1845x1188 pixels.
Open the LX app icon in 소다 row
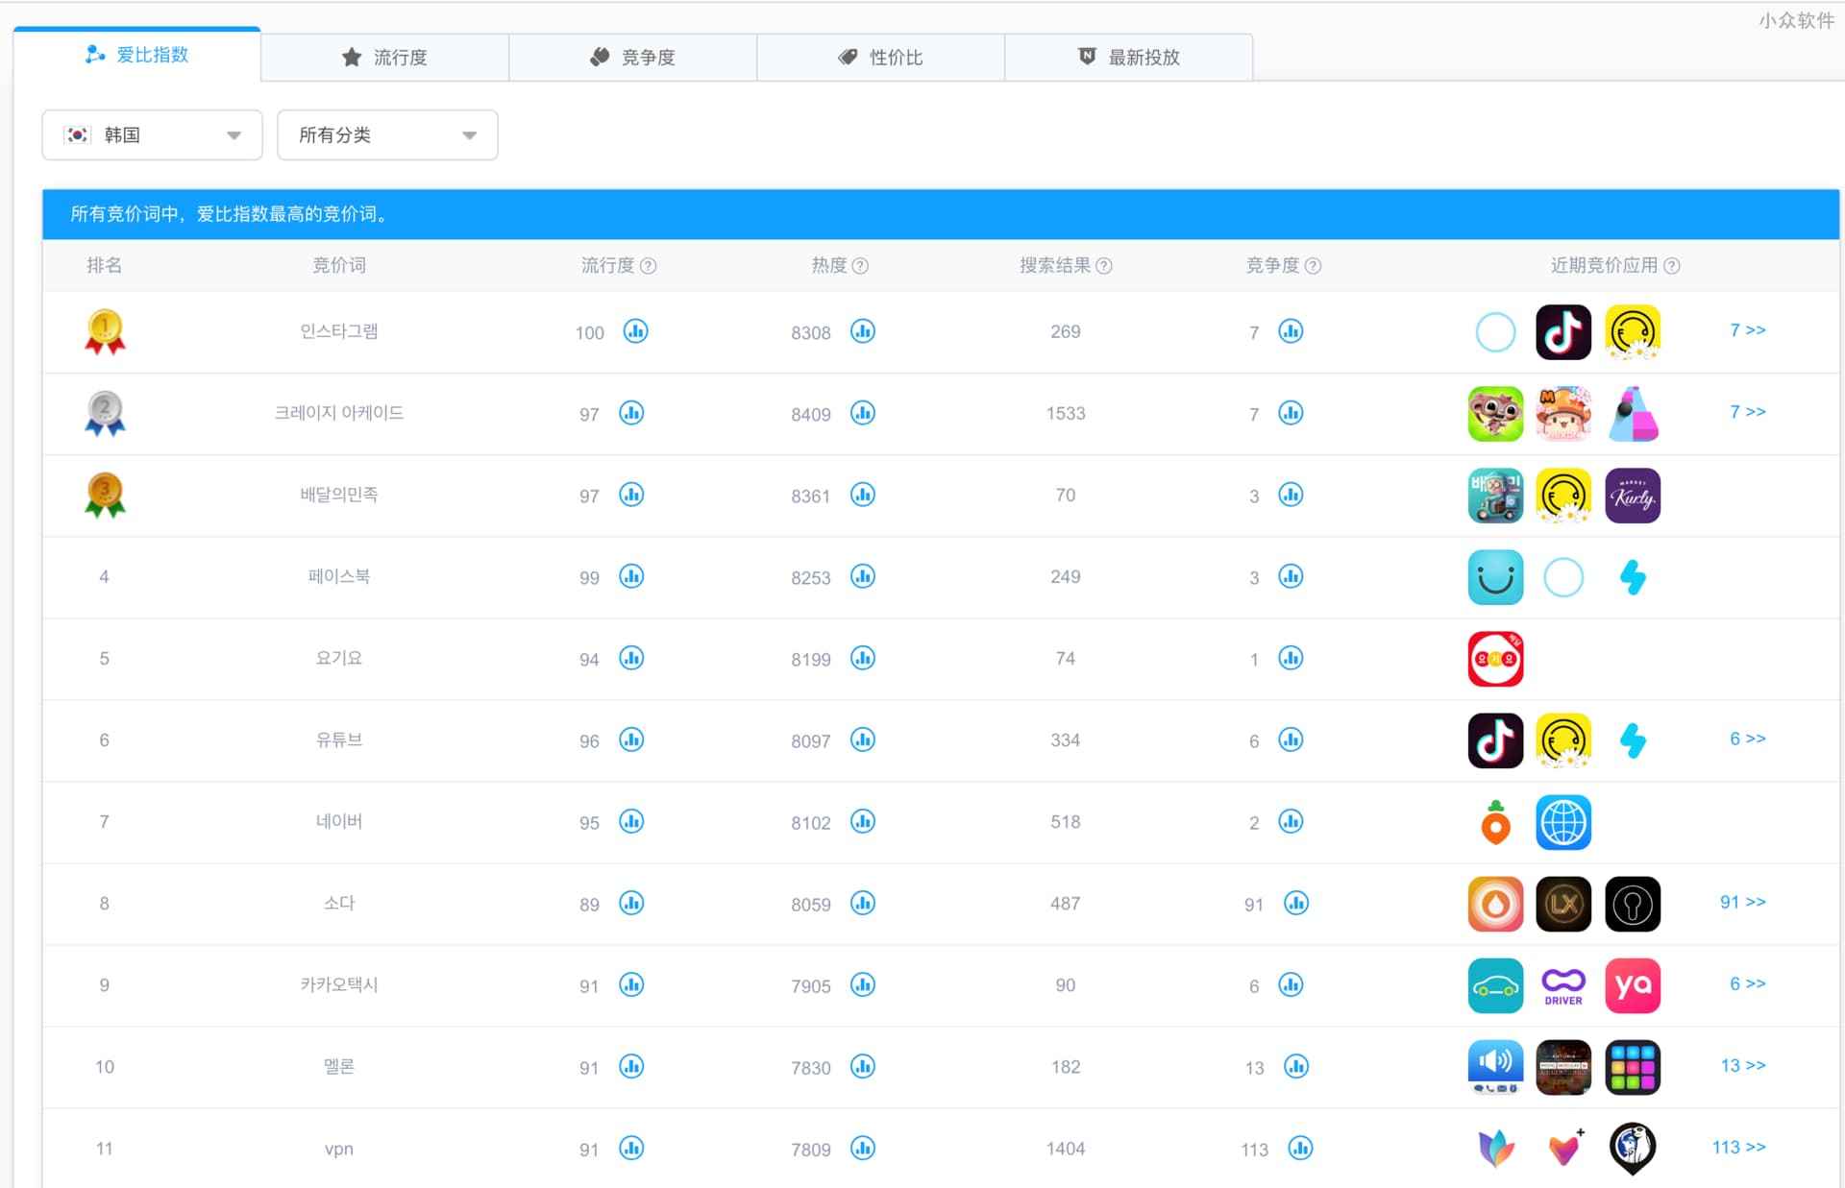1563,904
